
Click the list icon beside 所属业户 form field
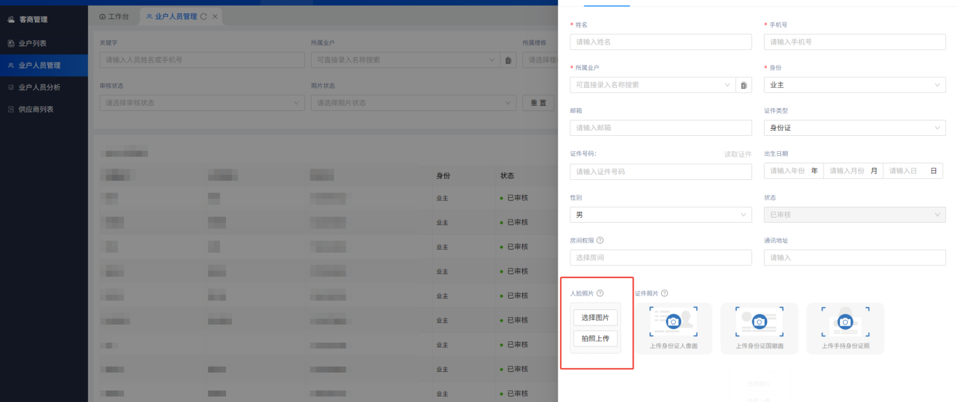[x=743, y=85]
